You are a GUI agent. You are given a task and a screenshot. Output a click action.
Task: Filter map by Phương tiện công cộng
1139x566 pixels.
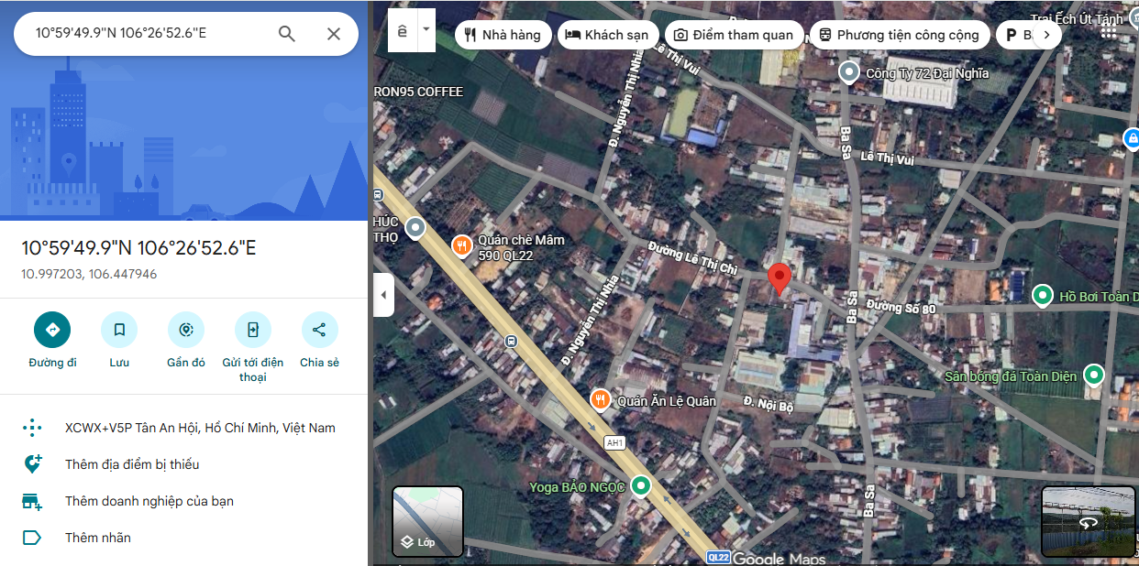900,35
